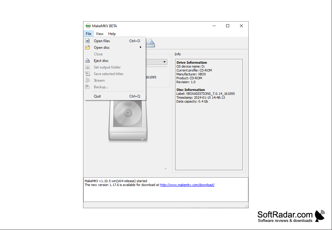332x230 pixels.
Task: Click the Eject disc icon in menu
Action: [x=88, y=61]
